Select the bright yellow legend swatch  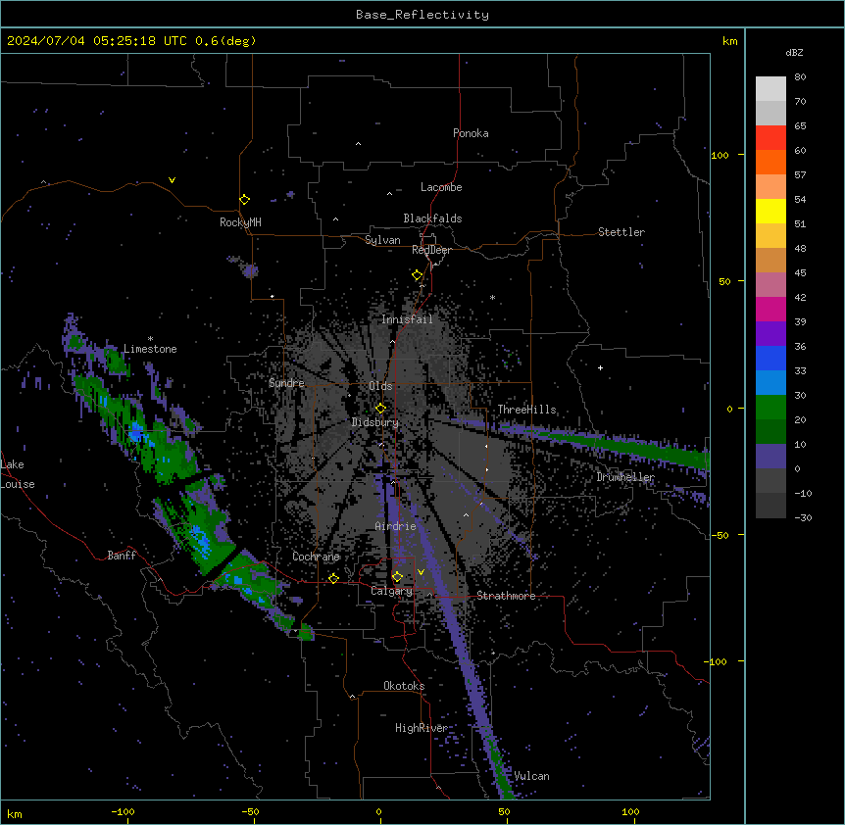tap(770, 211)
